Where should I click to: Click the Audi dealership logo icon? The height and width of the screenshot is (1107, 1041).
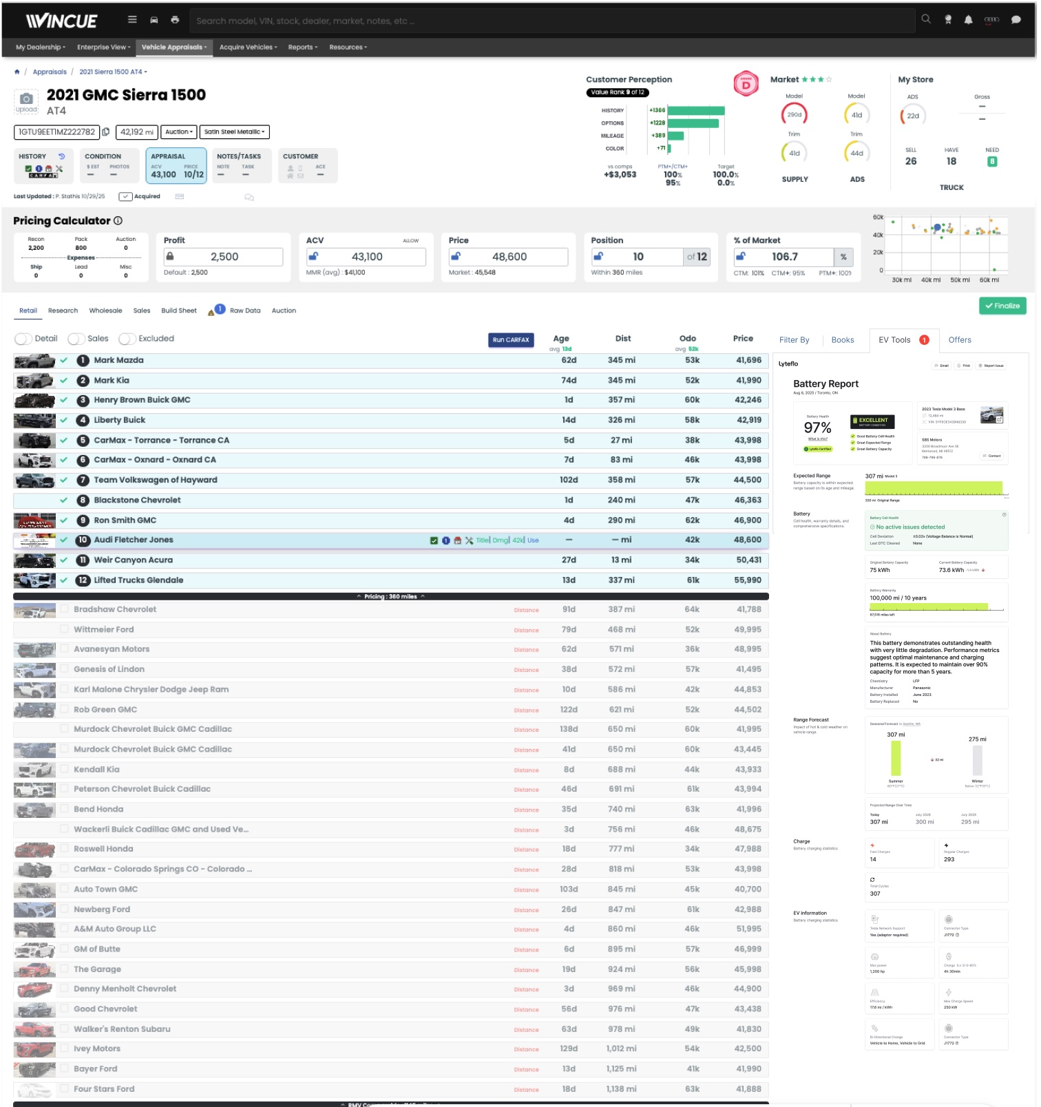point(992,20)
